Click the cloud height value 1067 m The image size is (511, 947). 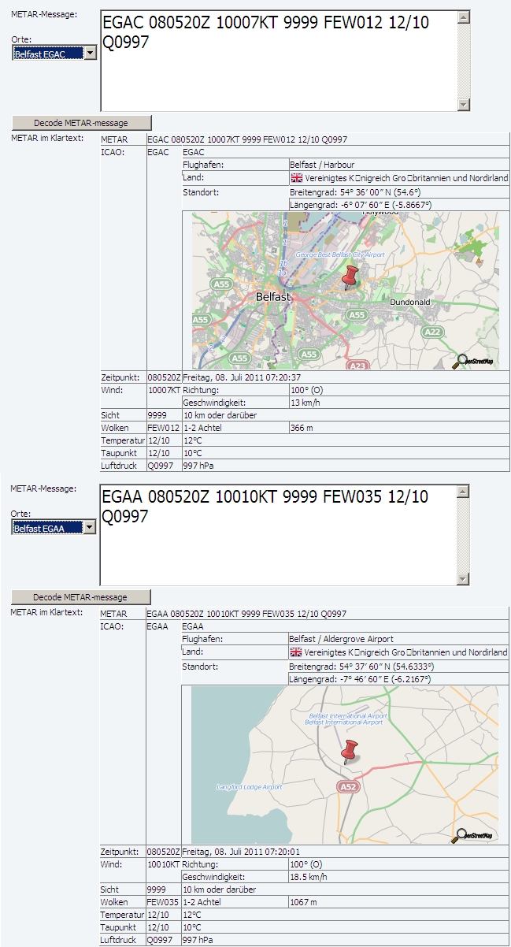304,902
